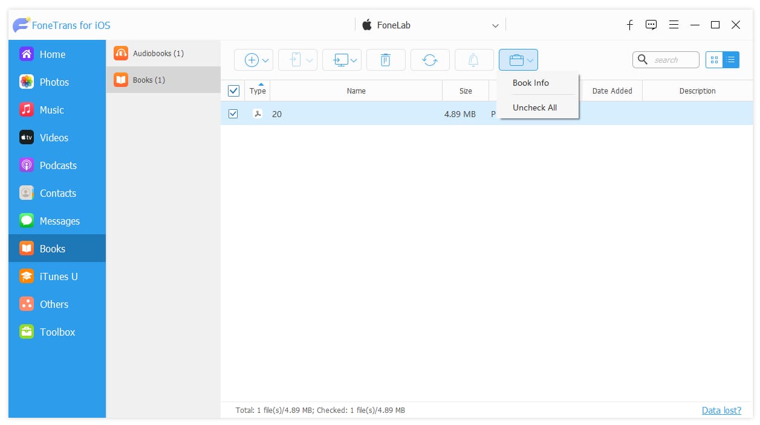Switch to grid thumbnail view
This screenshot has height=425, width=760.
tap(714, 60)
